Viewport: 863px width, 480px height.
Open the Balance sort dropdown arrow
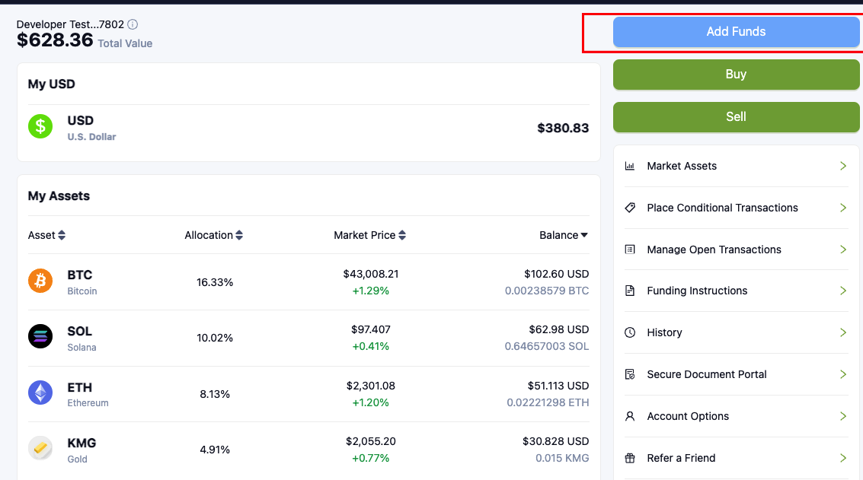point(583,235)
